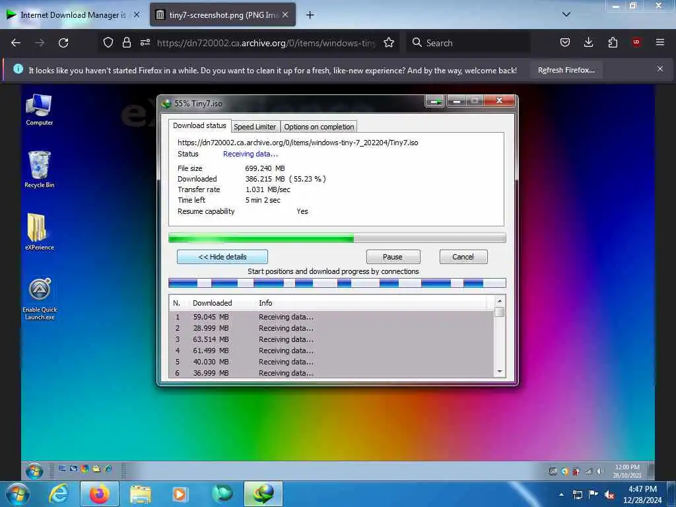
Task: Click the << Hide details button
Action: point(222,257)
